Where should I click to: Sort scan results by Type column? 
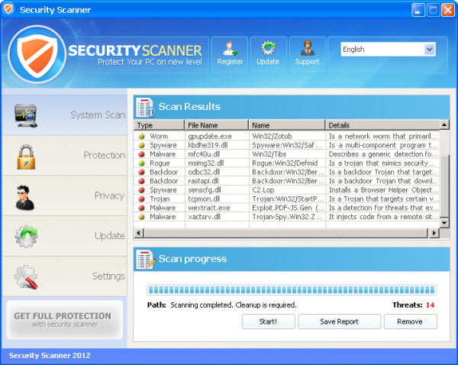coord(159,125)
